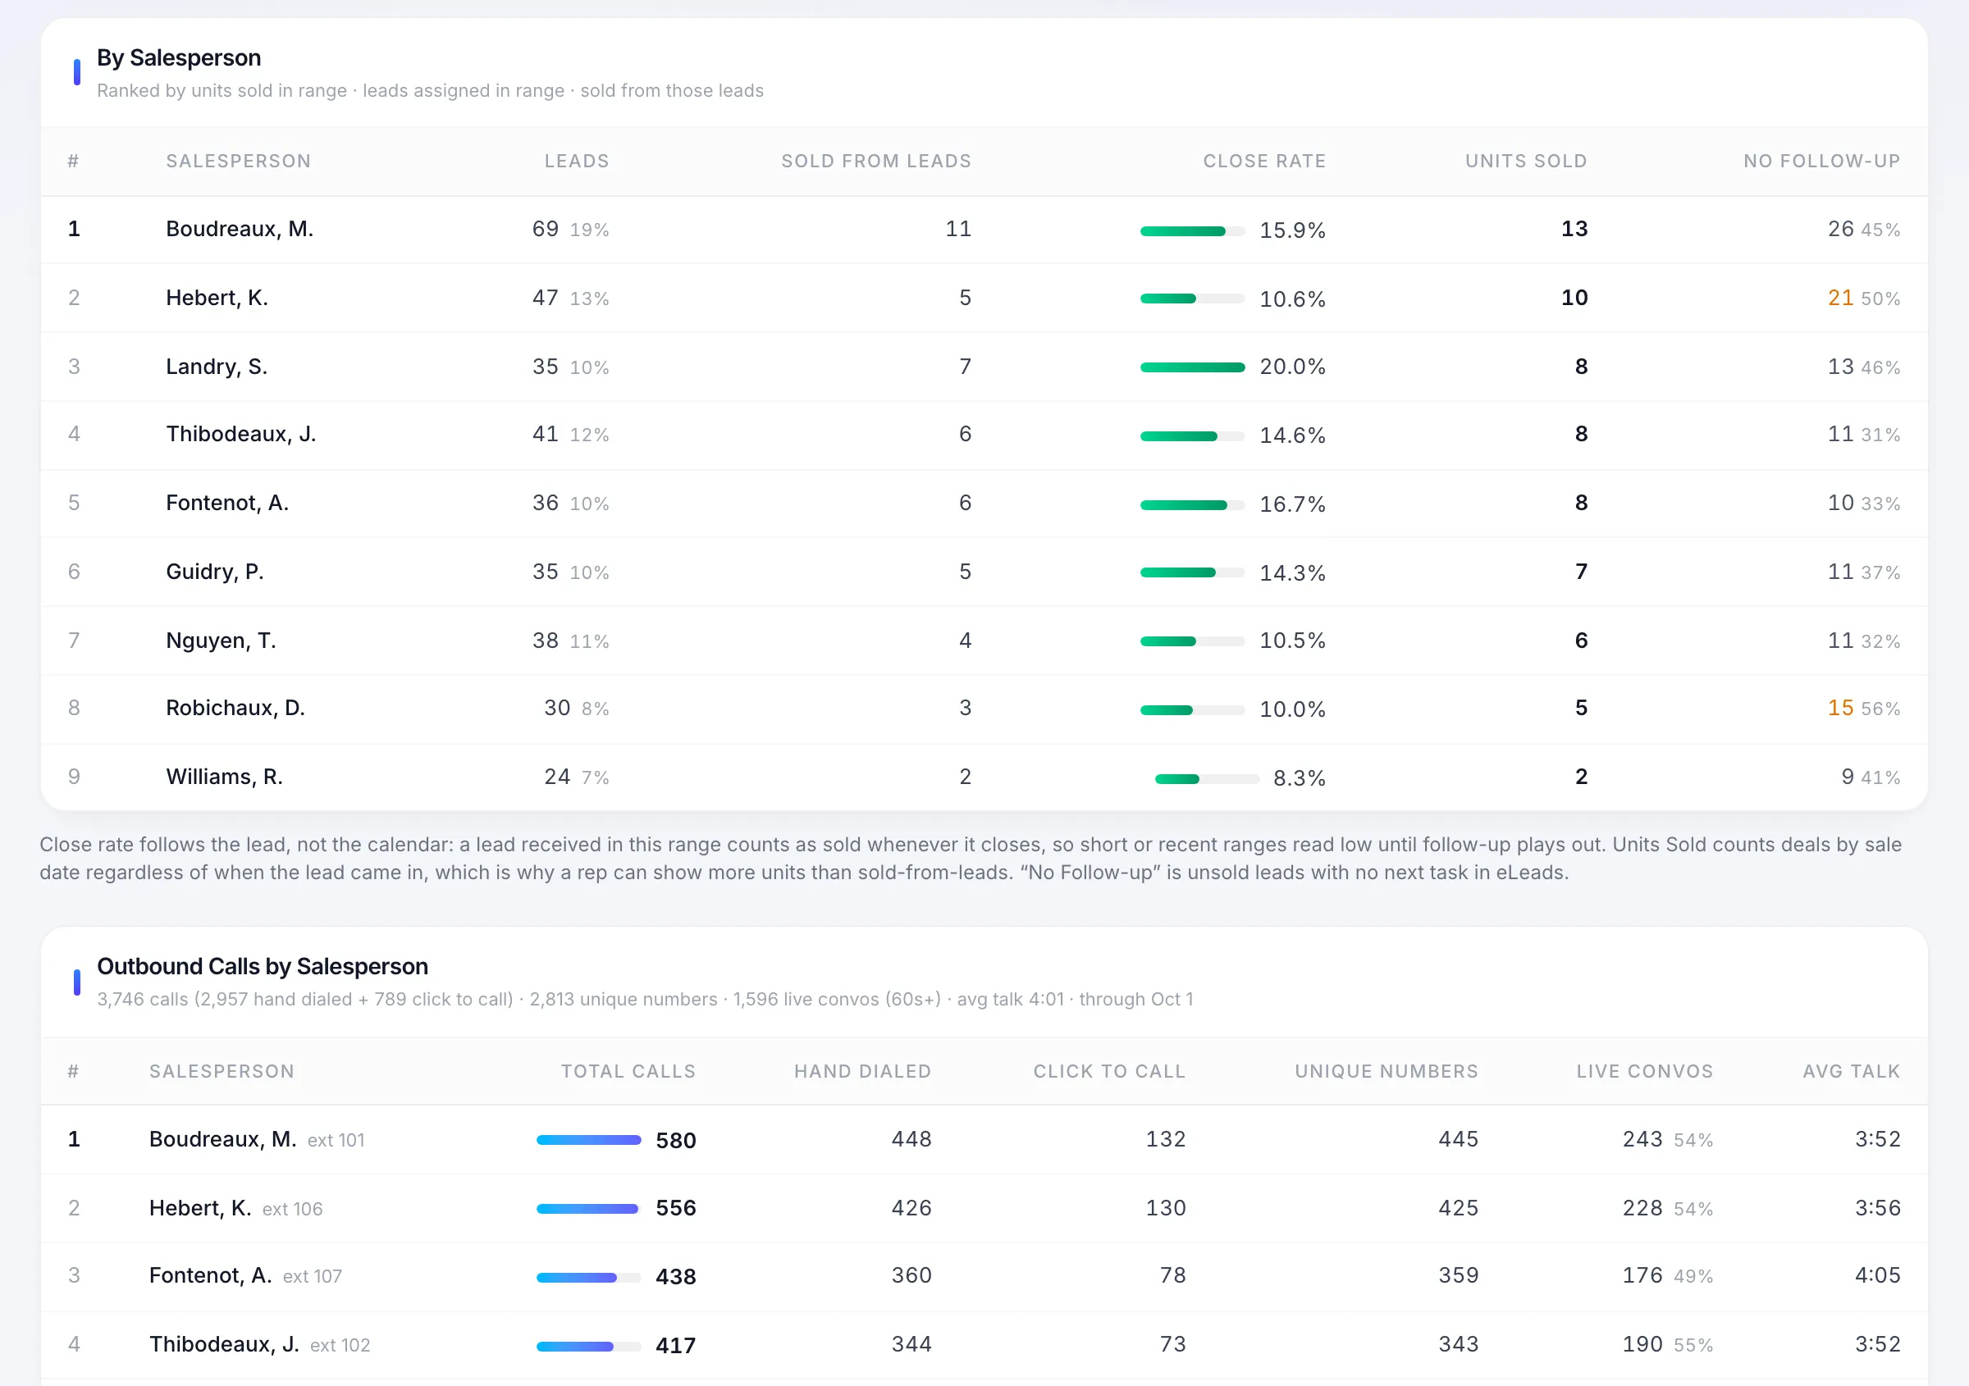Image resolution: width=1969 pixels, height=1386 pixels.
Task: Click Boudreaux's 13 units sold value
Action: (x=1574, y=229)
